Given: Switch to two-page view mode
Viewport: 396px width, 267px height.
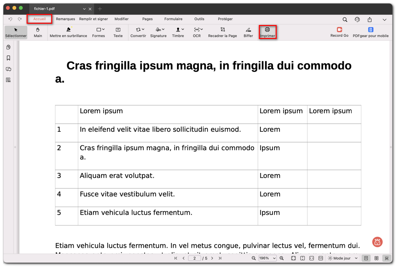Looking at the screenshot, I should (376, 258).
